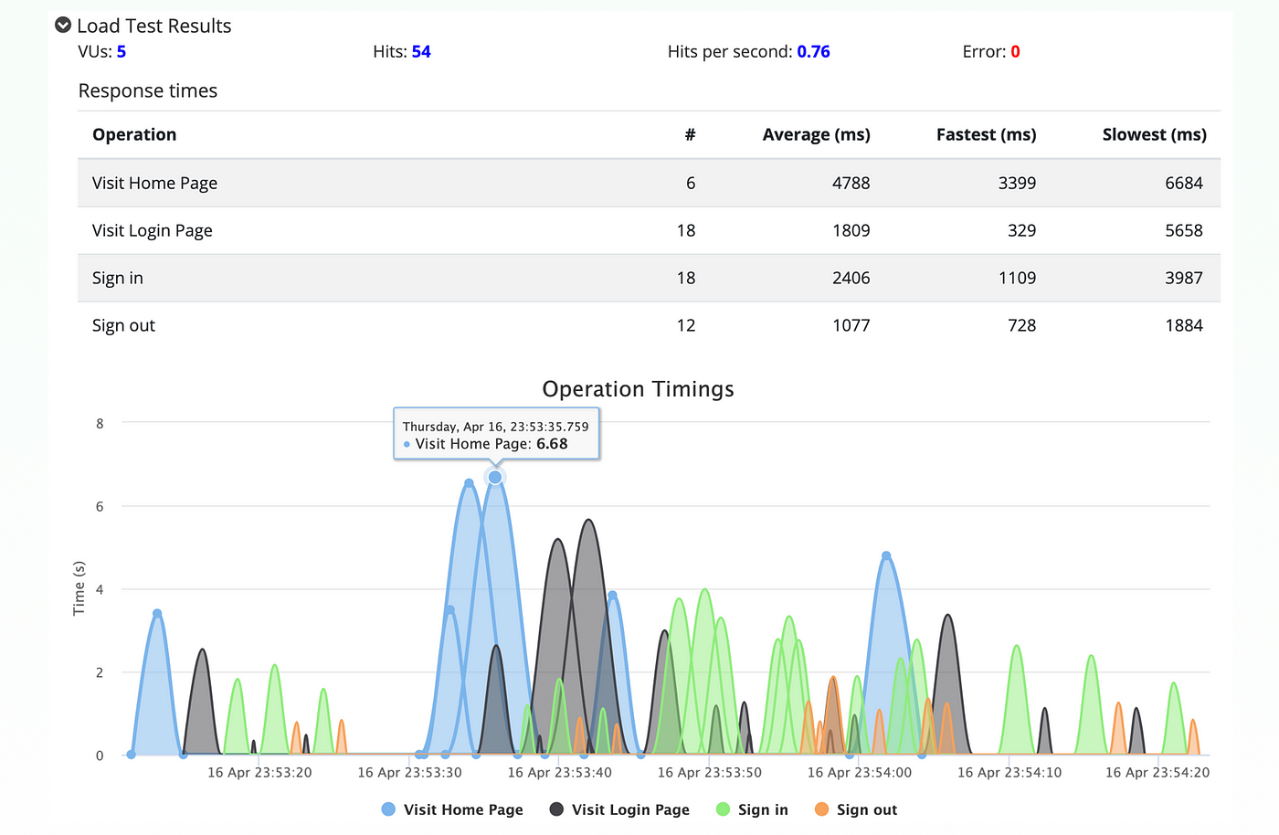Viewport: 1279px width, 835px height.
Task: Click the Hits value 54
Action: (x=421, y=51)
